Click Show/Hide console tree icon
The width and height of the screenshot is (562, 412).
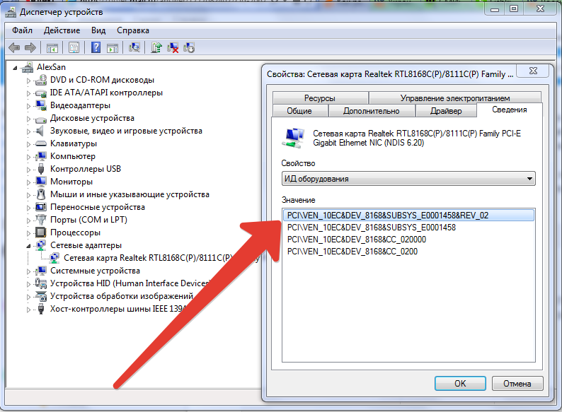[52, 48]
